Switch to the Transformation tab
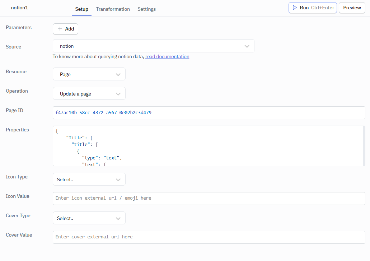 tap(113, 9)
